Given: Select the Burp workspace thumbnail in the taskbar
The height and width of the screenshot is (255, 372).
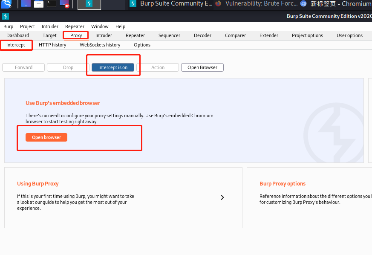Looking at the screenshot, I should (x=89, y=4).
